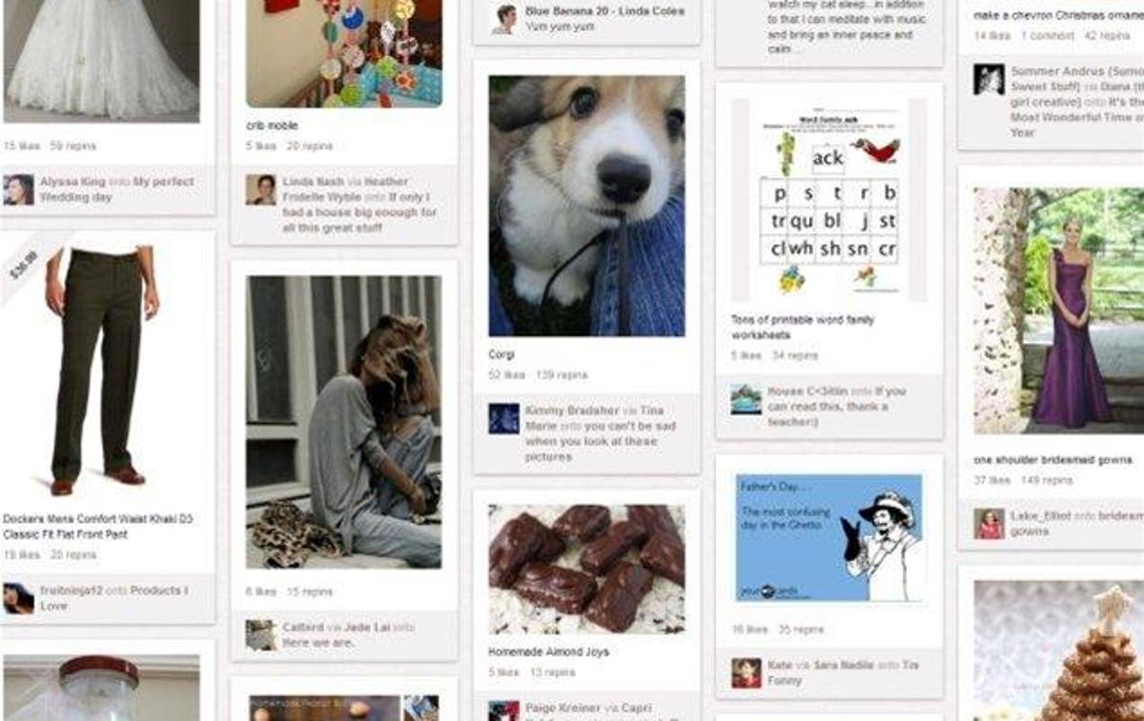The height and width of the screenshot is (721, 1144).
Task: View the Father's Day ecard pin
Action: click(x=829, y=538)
